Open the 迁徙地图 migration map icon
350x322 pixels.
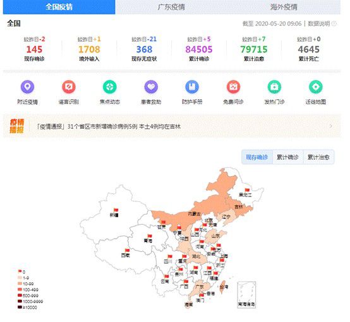316,86
